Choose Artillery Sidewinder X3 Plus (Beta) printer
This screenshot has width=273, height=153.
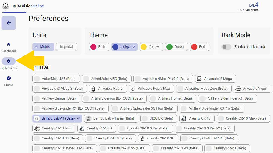click(144, 108)
